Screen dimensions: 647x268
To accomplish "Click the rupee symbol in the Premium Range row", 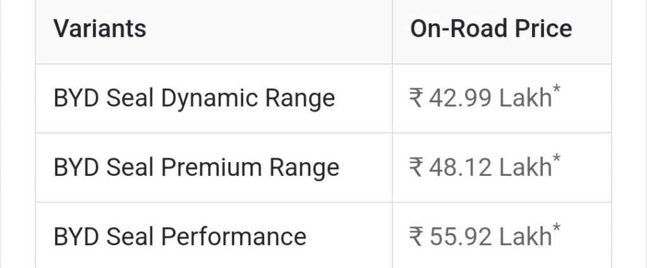I will coord(416,168).
